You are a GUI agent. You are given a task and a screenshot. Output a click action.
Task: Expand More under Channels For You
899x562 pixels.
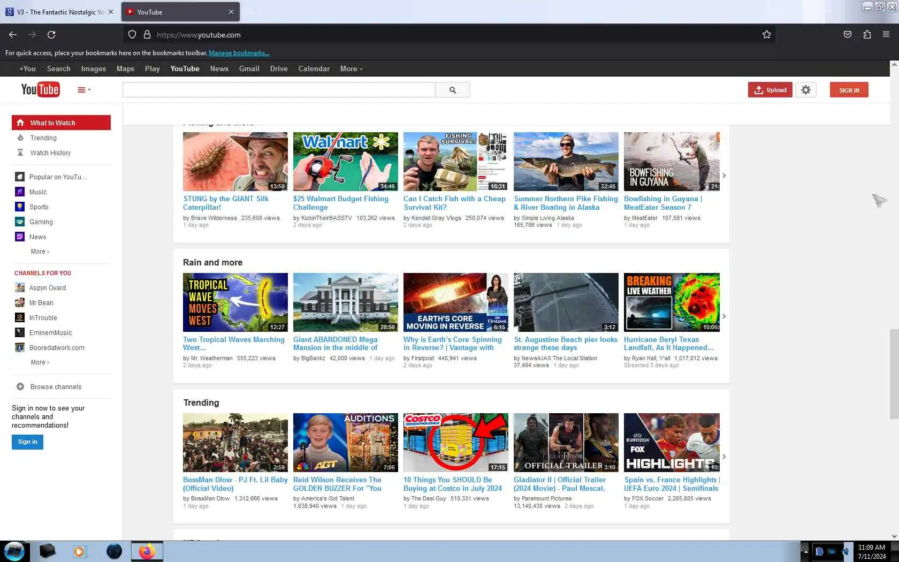pos(40,362)
